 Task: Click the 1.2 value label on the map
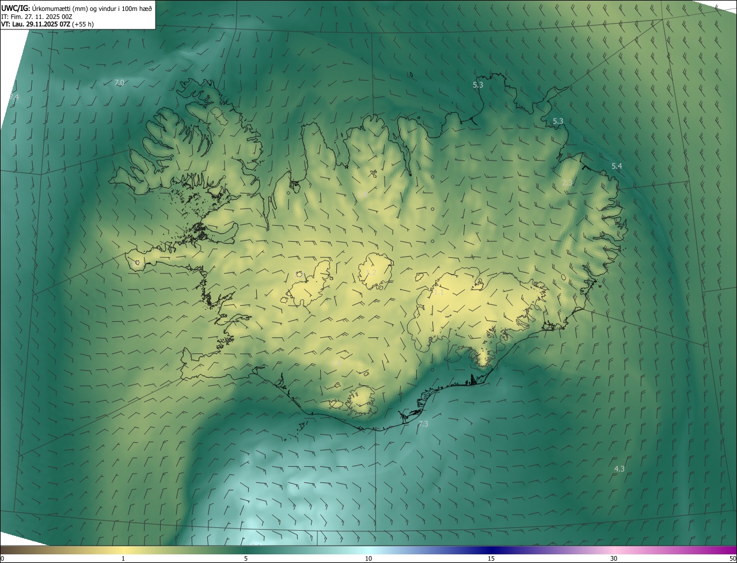pyautogui.click(x=371, y=272)
